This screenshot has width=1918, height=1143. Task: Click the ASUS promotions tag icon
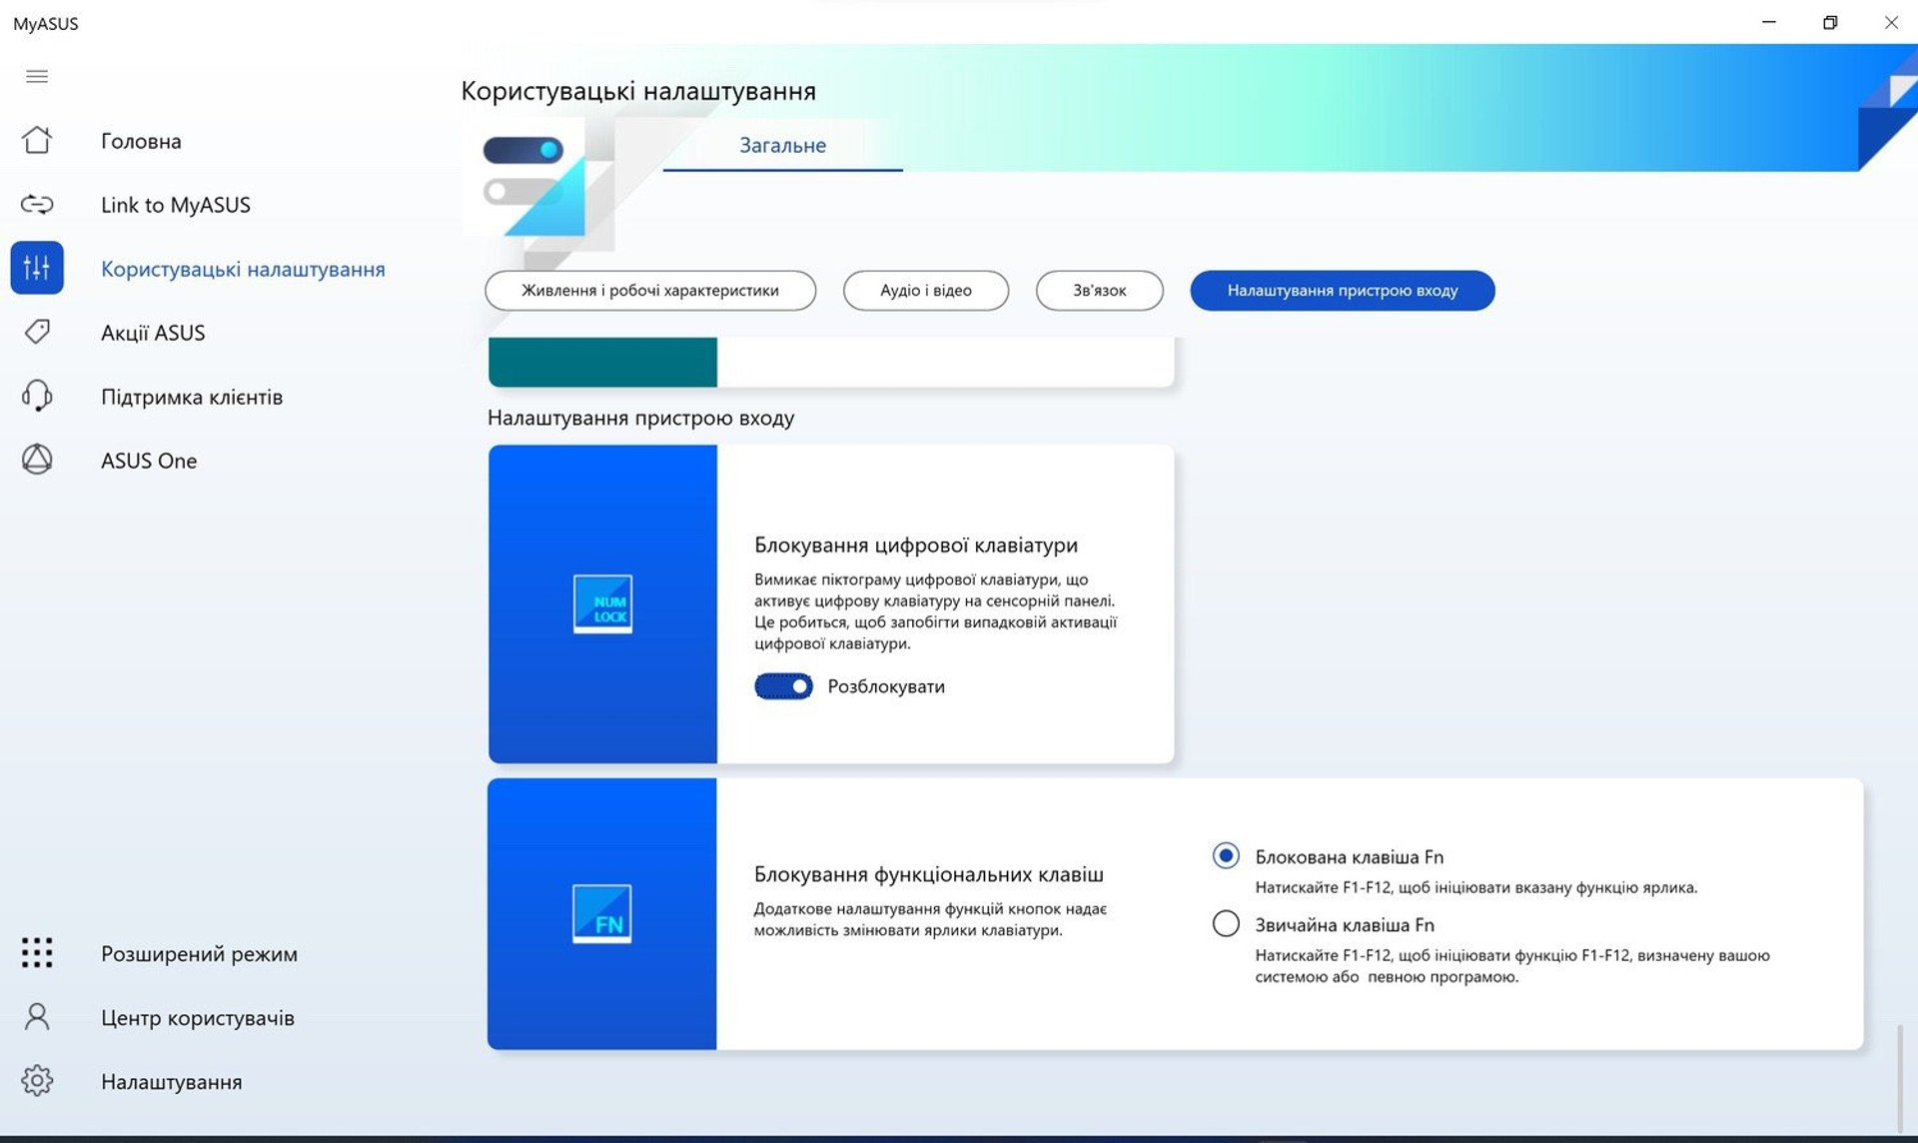pyautogui.click(x=37, y=332)
